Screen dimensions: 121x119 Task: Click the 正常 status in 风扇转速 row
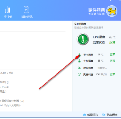(112, 74)
